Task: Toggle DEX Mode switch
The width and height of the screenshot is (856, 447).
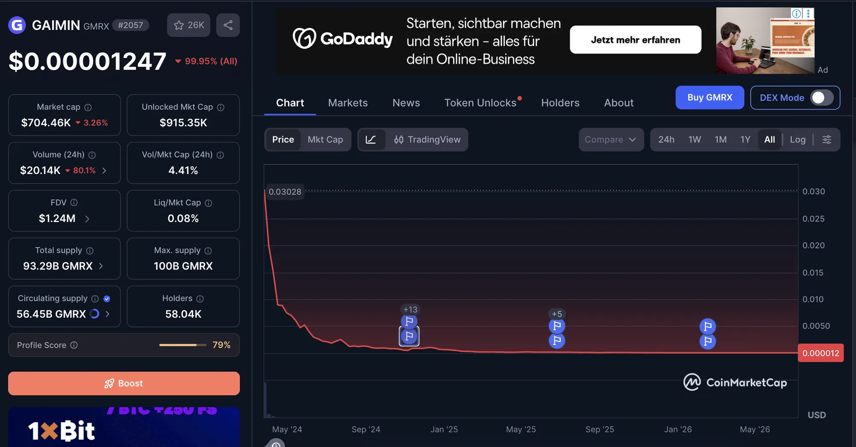Action: [822, 98]
